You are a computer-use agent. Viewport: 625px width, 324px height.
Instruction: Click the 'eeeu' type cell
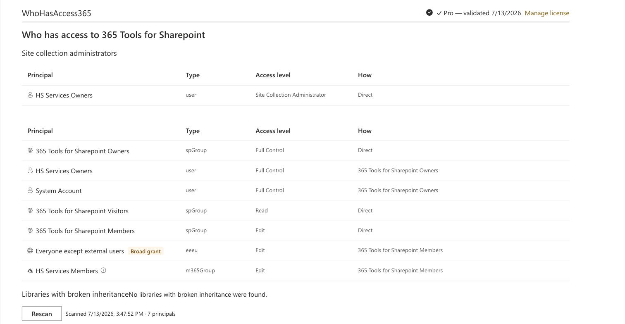tap(192, 250)
